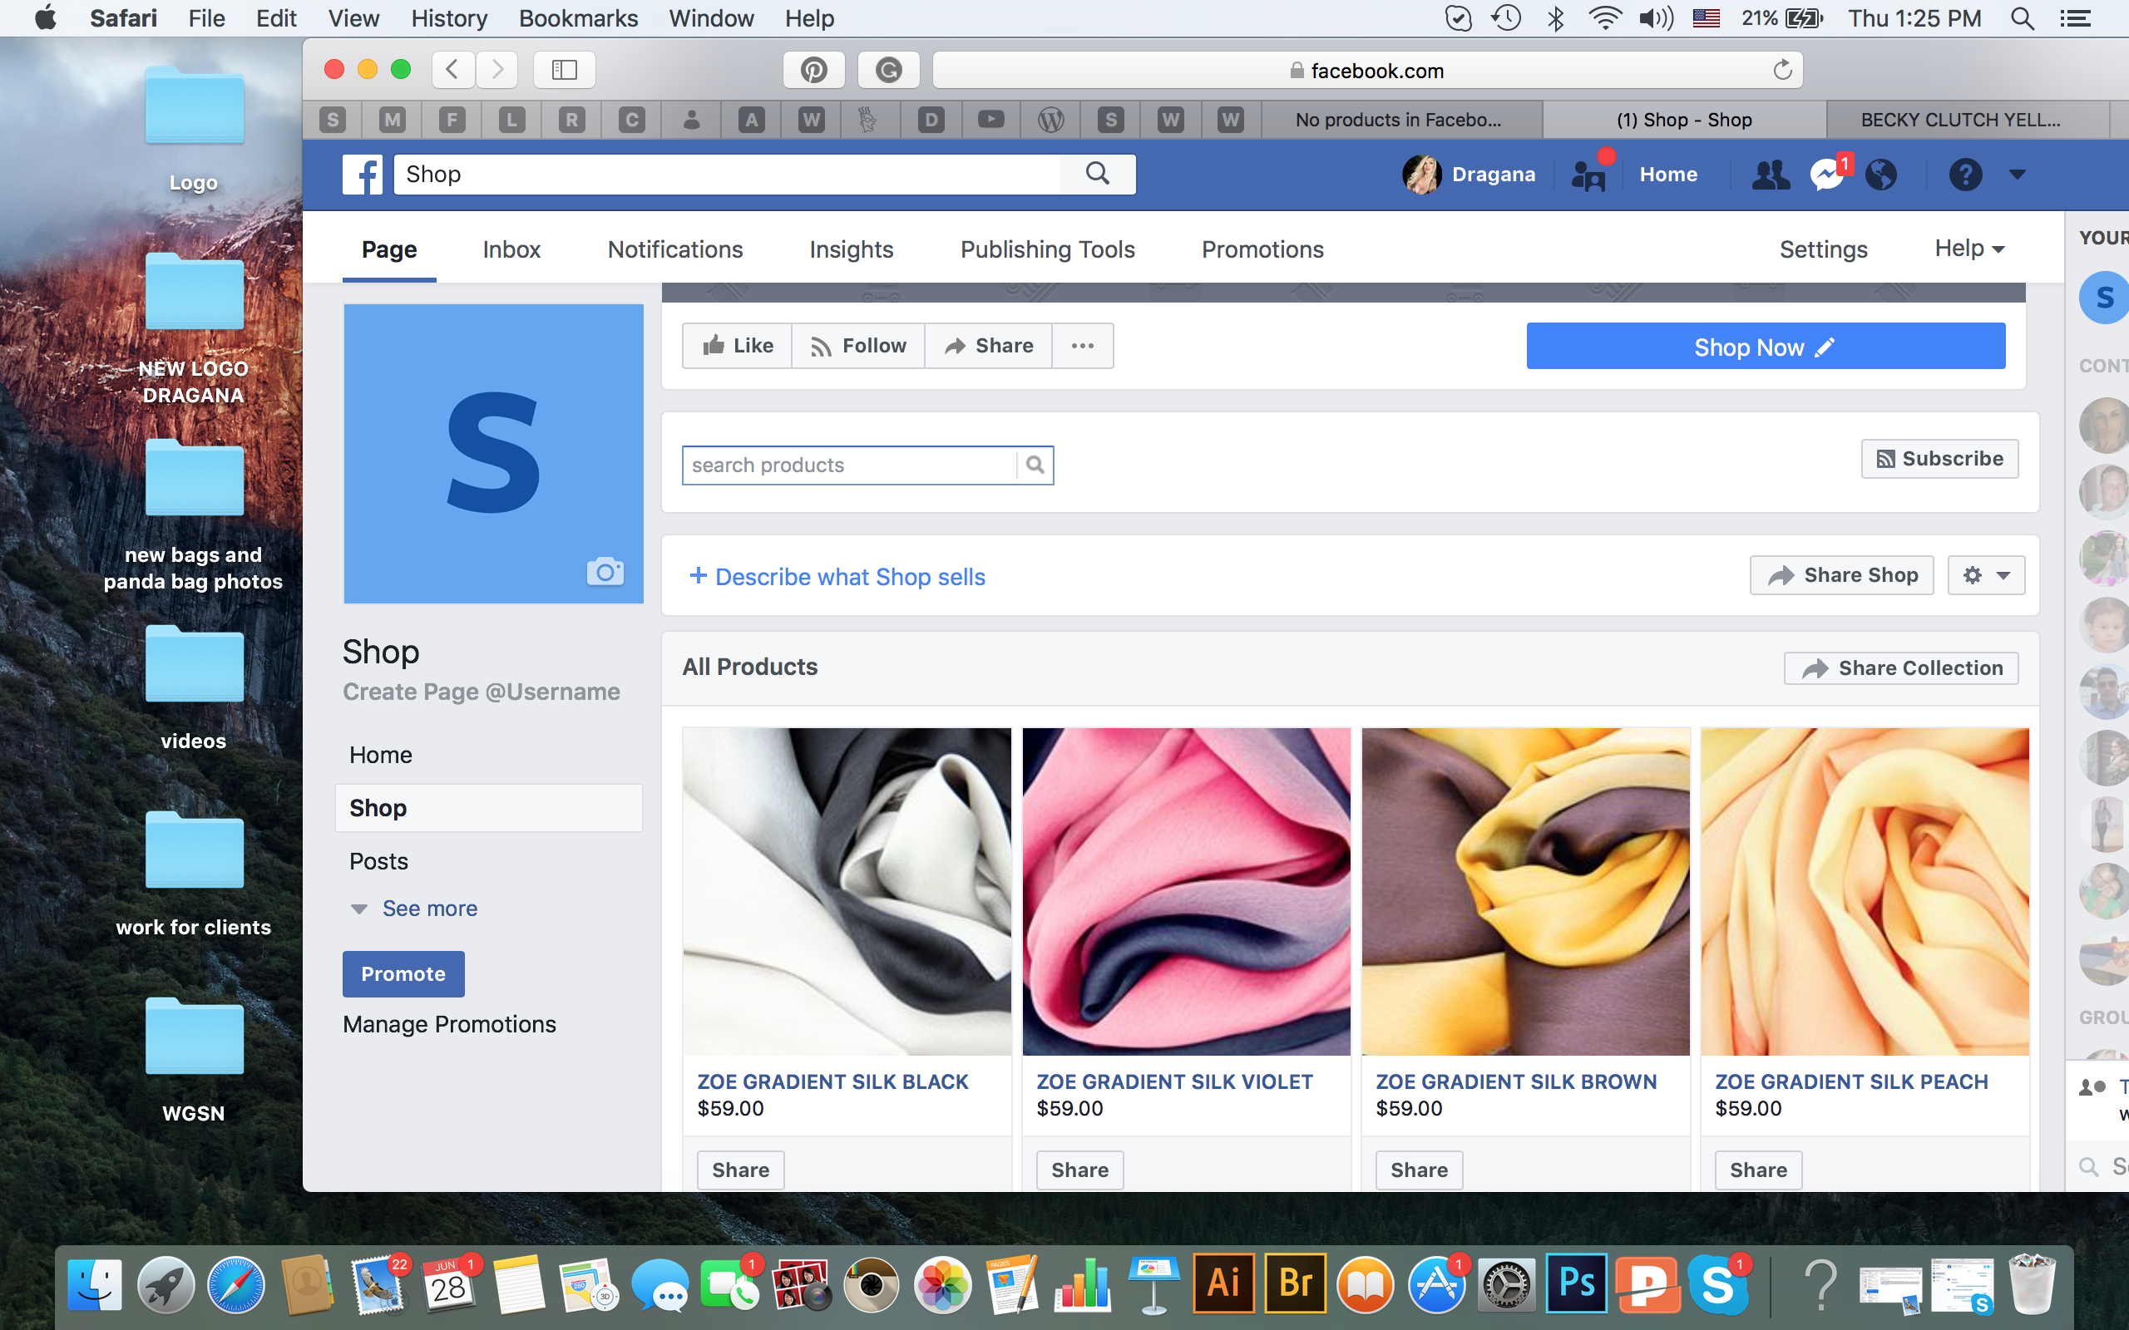Click Describe what Shop sells link
Viewport: 2129px width, 1330px height.
(x=837, y=577)
